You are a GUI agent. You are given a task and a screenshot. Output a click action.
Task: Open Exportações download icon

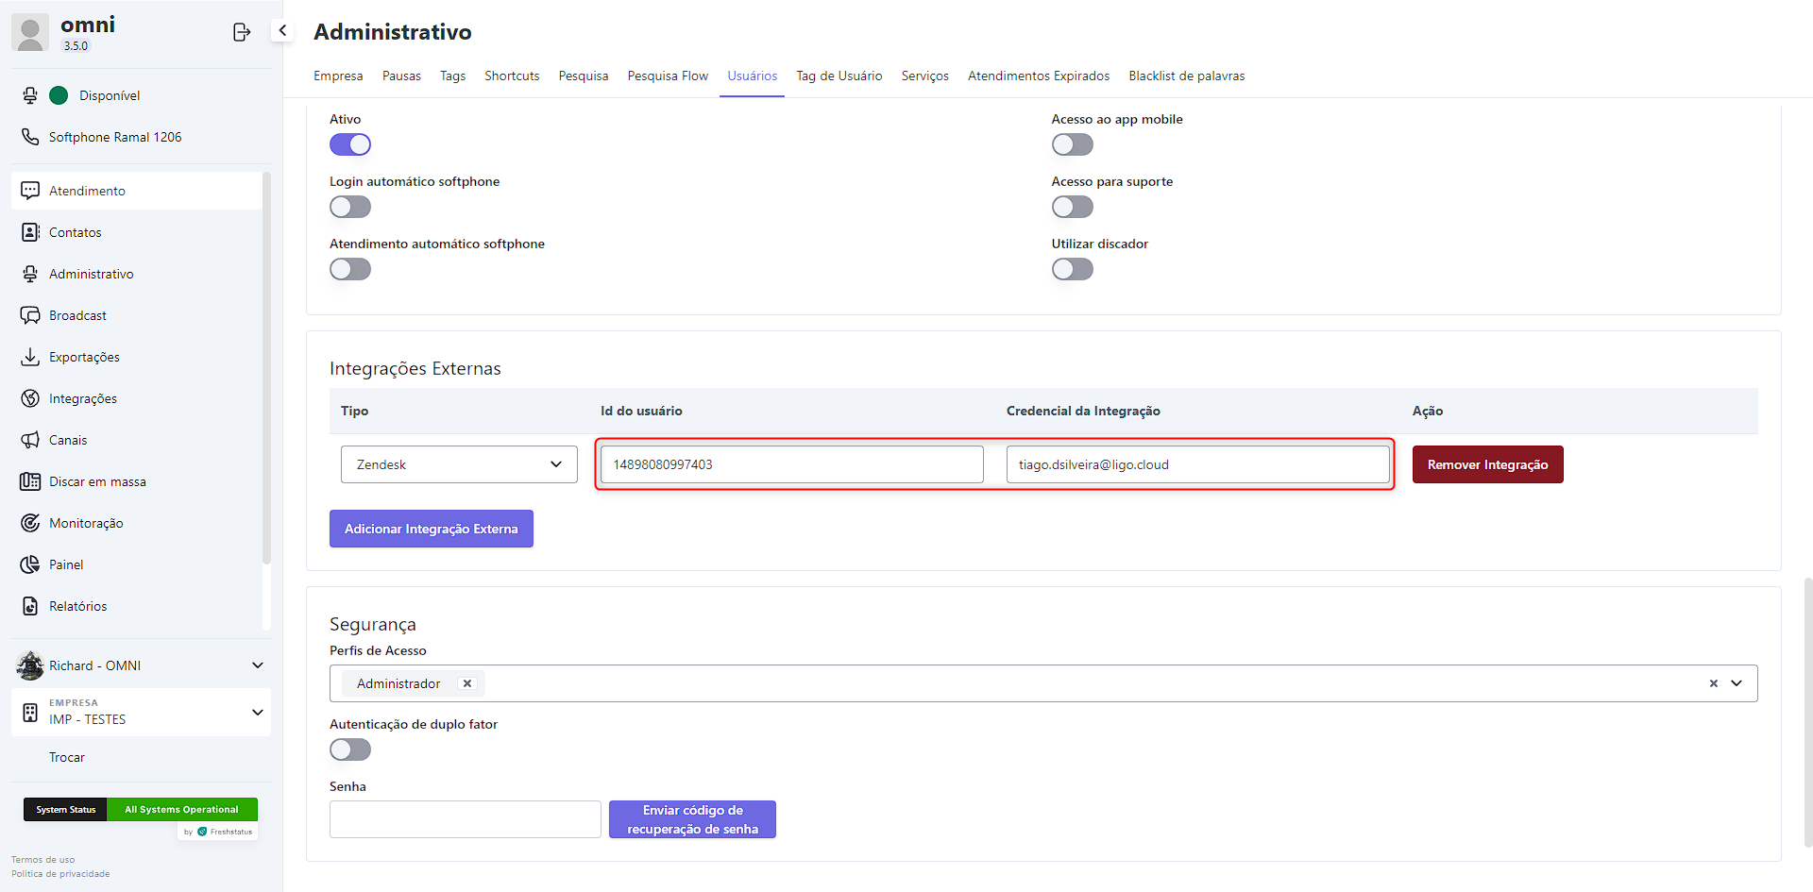[30, 357]
